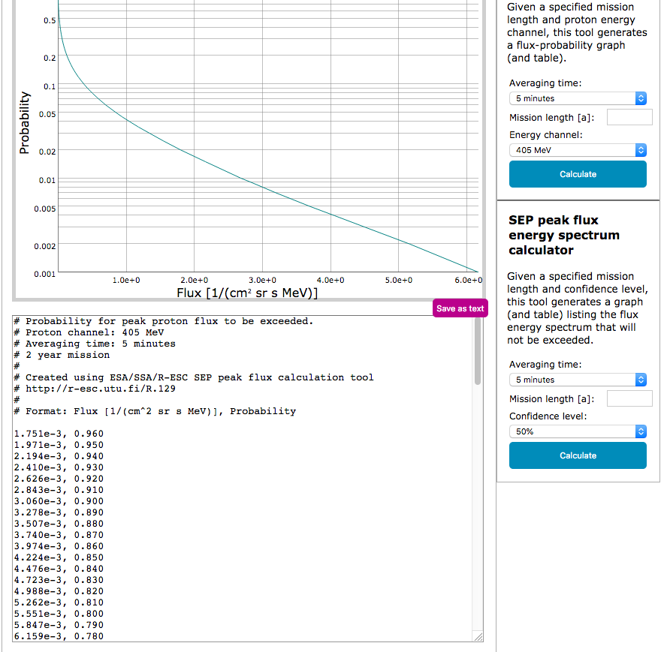Expand the Energy channel 405 MeV dropdown
This screenshot has height=652, width=667.
pyautogui.click(x=577, y=150)
